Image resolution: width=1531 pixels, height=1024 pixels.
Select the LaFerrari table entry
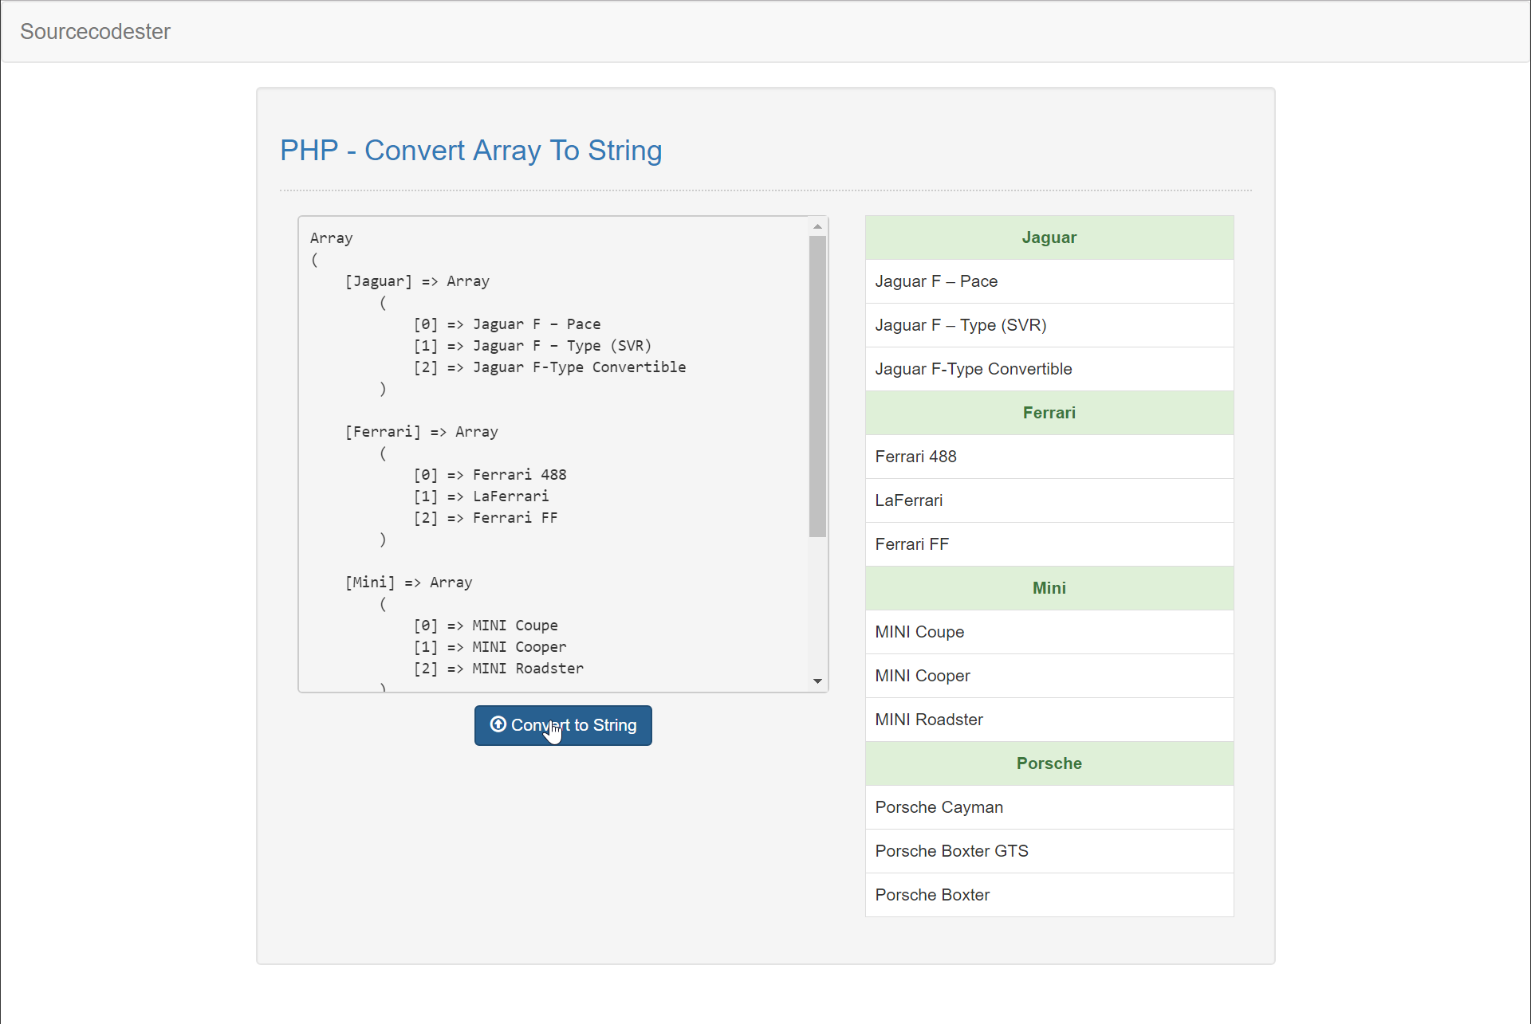[x=1049, y=500]
